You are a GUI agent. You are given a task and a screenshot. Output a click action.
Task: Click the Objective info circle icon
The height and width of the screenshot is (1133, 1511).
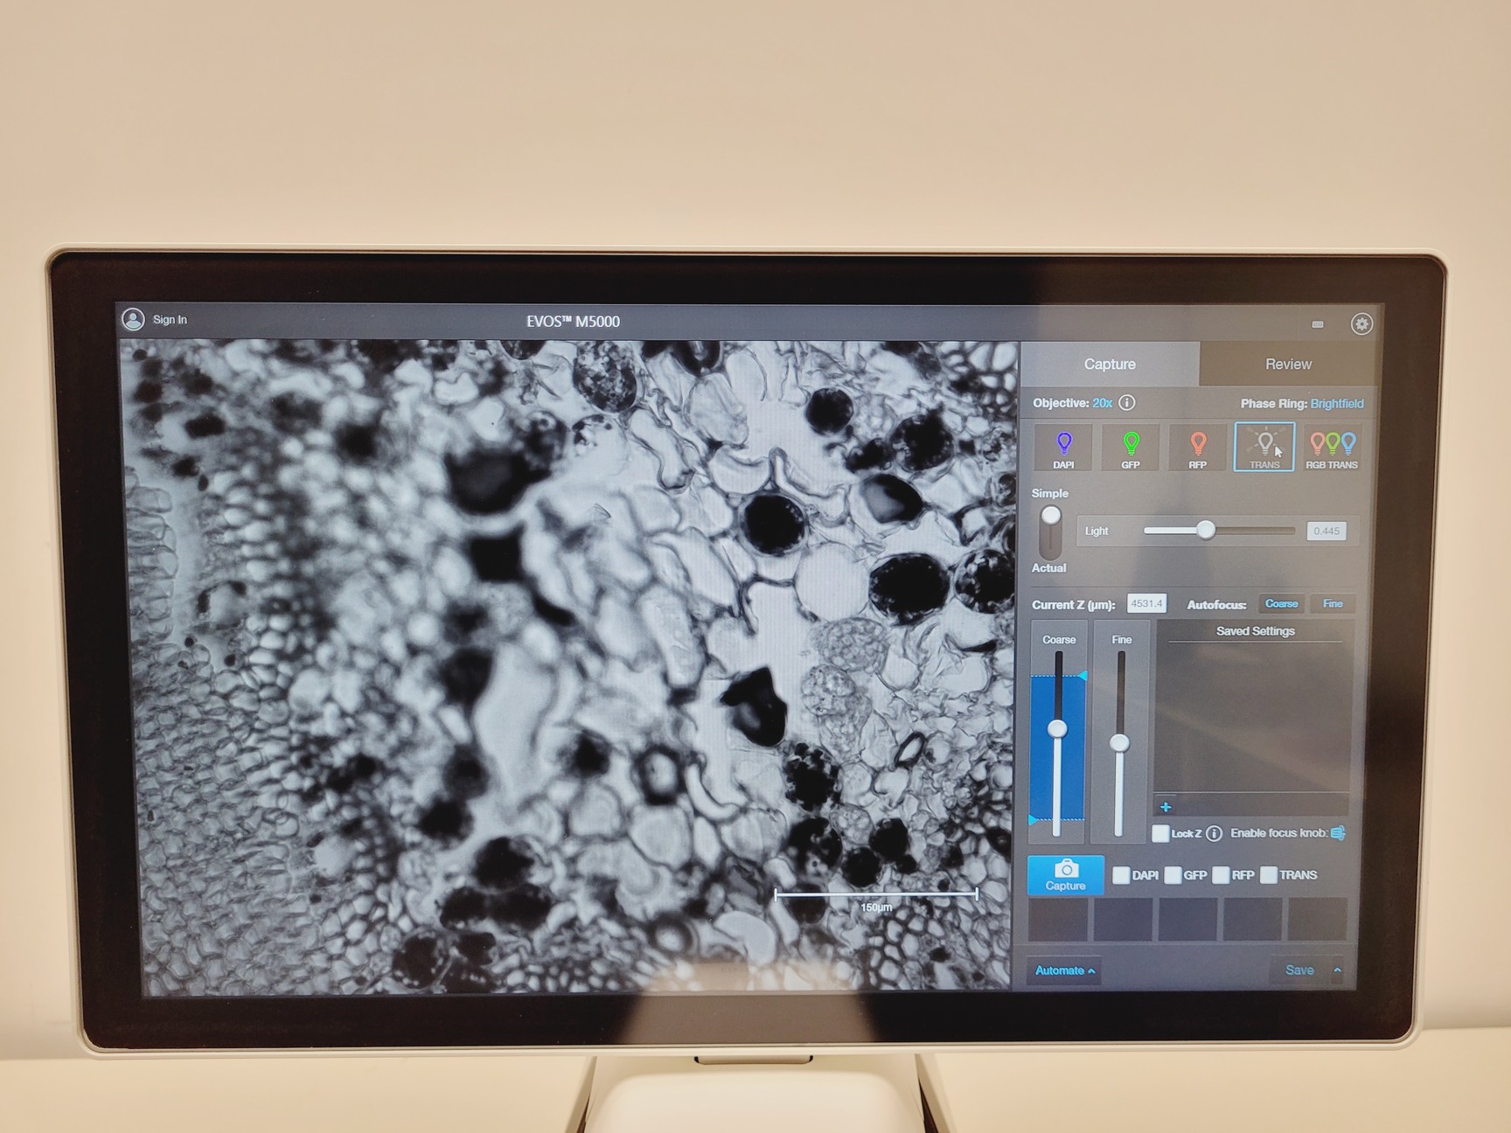(x=1128, y=404)
